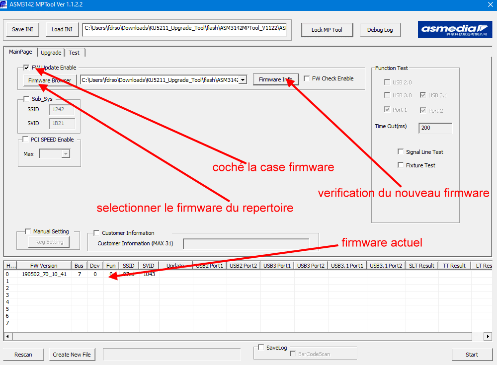Click the ASM3142 MPTool title bar icon
The image size is (497, 365).
[x=3, y=4]
